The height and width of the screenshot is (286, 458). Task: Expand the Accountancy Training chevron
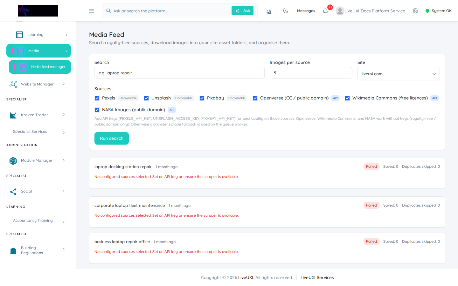pyautogui.click(x=64, y=222)
